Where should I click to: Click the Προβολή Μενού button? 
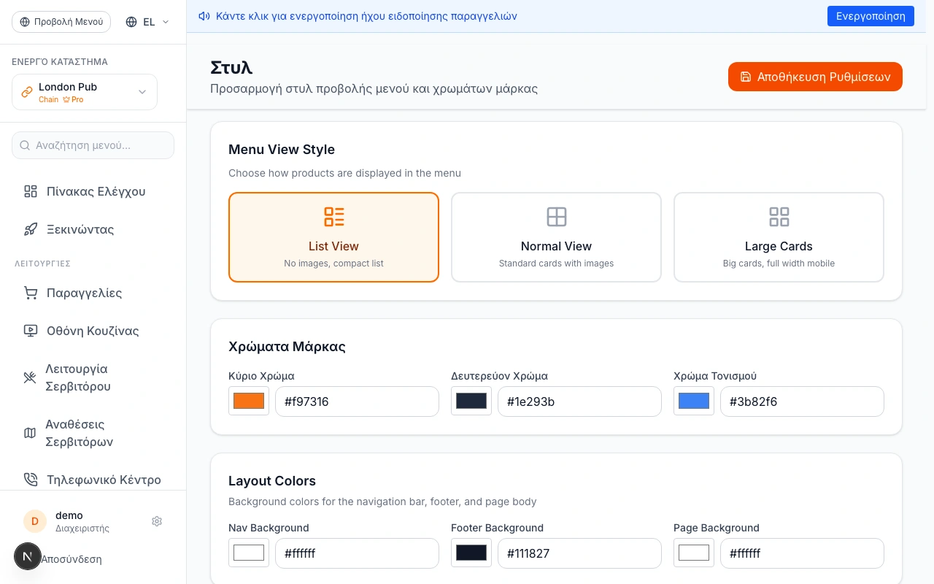[x=61, y=22]
